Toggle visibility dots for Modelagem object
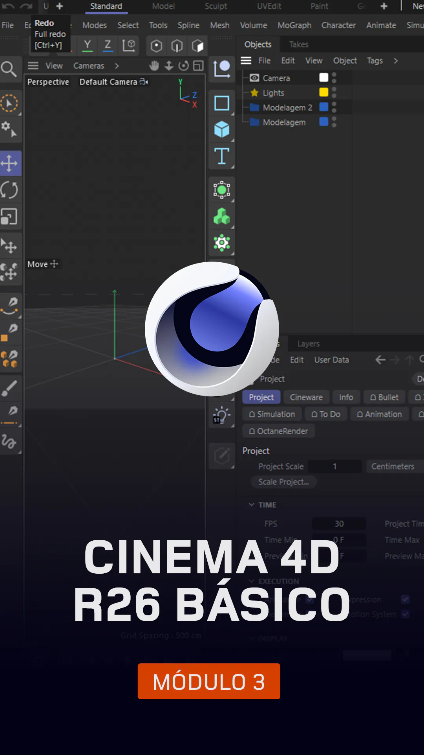 tap(334, 122)
